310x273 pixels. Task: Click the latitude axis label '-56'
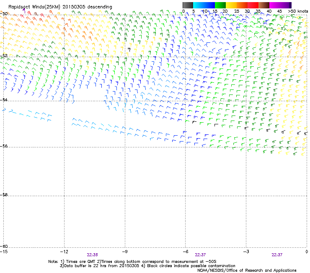tap(4, 146)
